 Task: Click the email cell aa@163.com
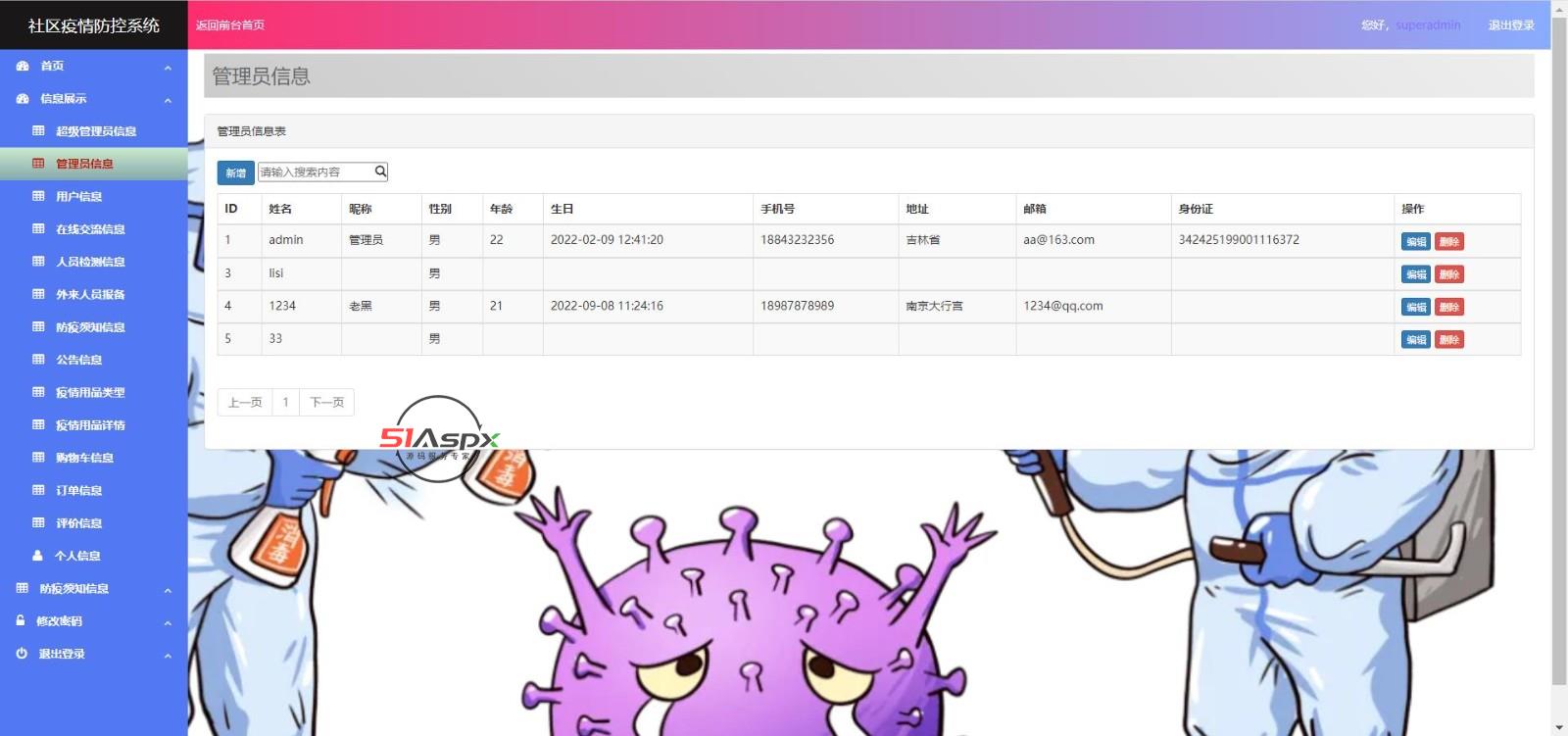click(x=1058, y=239)
